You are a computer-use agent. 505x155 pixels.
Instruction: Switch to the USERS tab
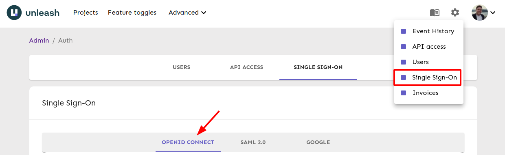coord(182,67)
